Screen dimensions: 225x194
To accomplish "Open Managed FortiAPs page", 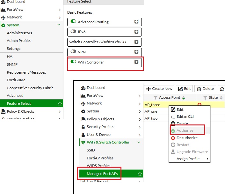I will [x=111, y=174].
